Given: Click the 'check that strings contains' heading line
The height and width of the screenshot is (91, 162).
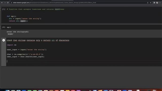Looking at the screenshot, I should coord(38,40).
